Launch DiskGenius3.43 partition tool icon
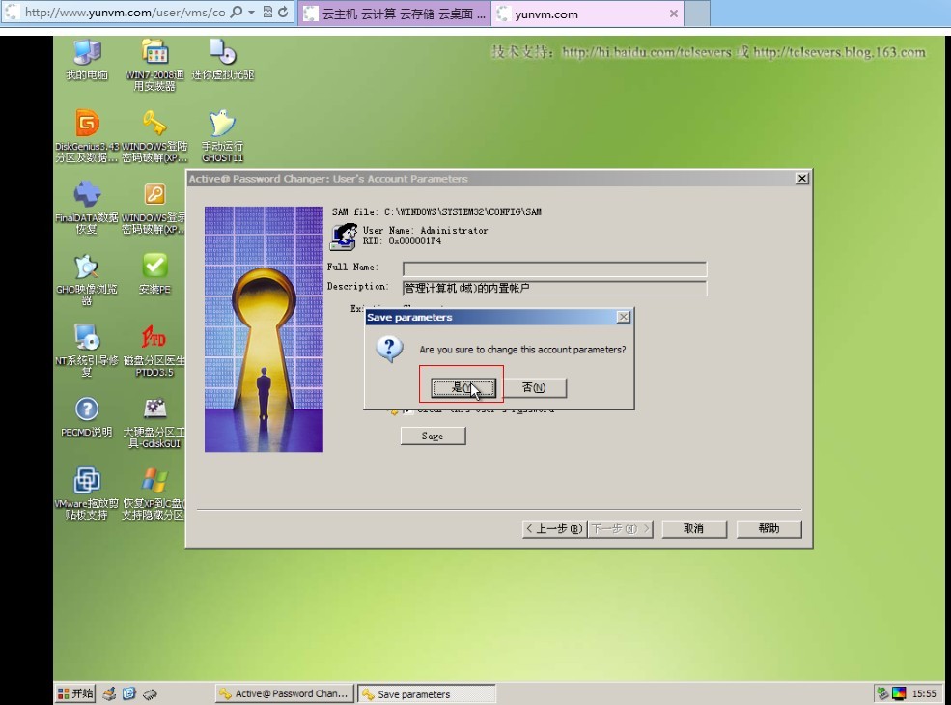Viewport: 951px width, 705px height. point(87,135)
